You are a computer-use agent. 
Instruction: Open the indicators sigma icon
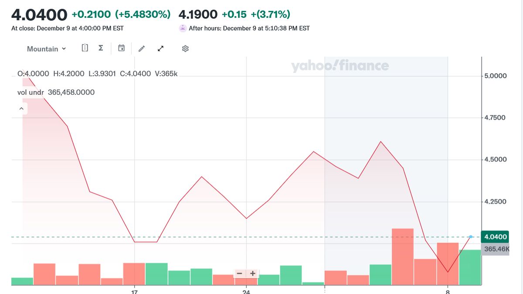coord(101,48)
